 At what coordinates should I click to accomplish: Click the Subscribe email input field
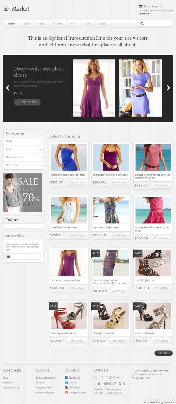23,257
